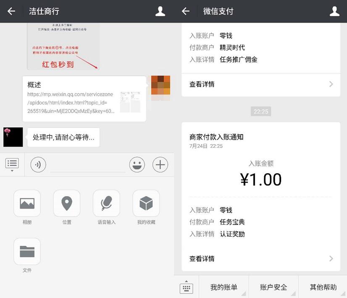Open the 概述 shared link card

point(84,99)
